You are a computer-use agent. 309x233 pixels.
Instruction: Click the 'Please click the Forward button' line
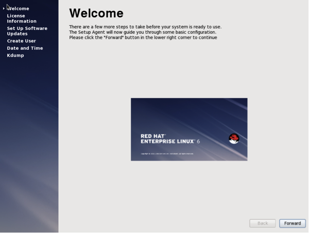(x=143, y=37)
